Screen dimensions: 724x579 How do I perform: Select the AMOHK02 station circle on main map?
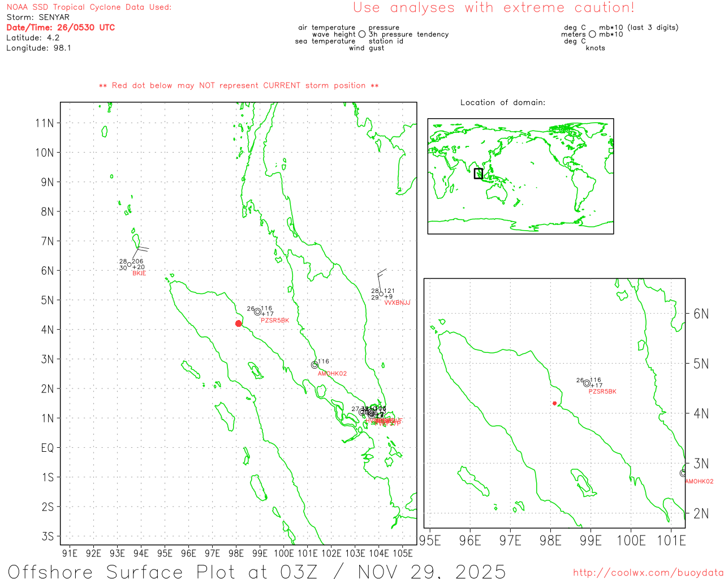click(x=314, y=365)
